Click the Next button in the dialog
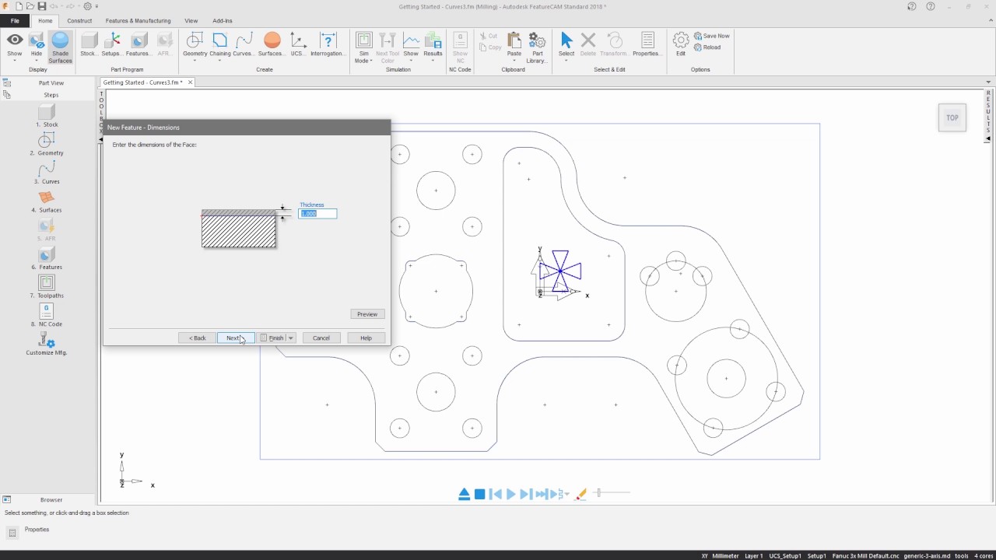 235,338
